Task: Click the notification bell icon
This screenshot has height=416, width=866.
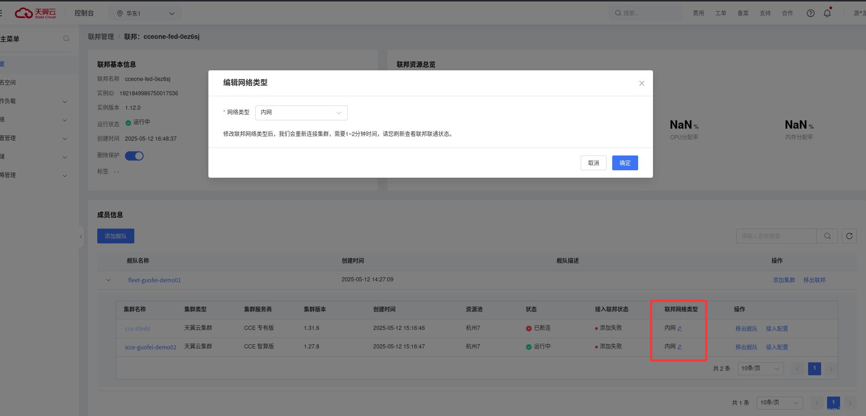Action: (x=827, y=13)
